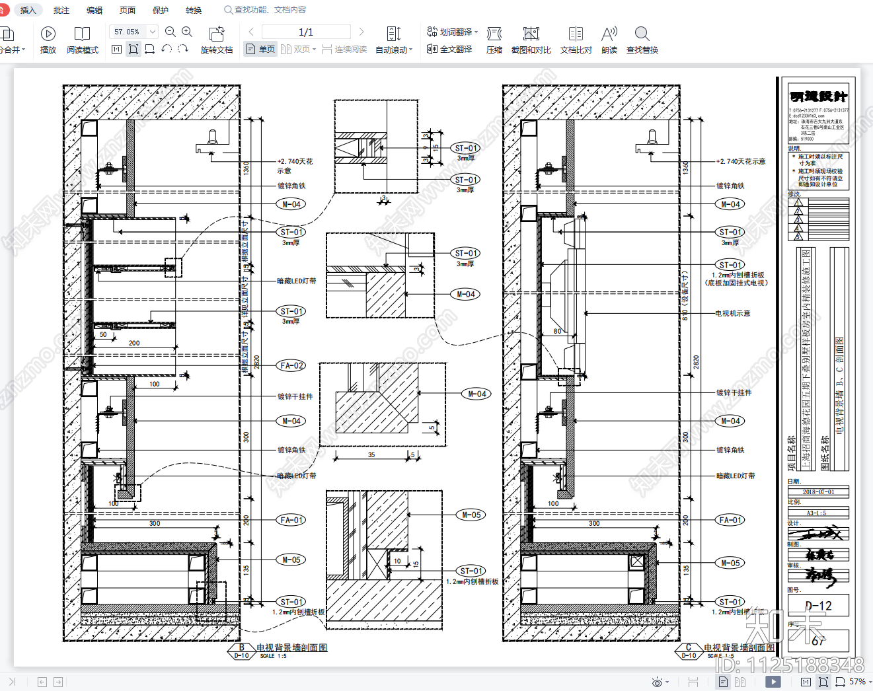
Task: Click status bar fit page icon
Action: (823, 682)
